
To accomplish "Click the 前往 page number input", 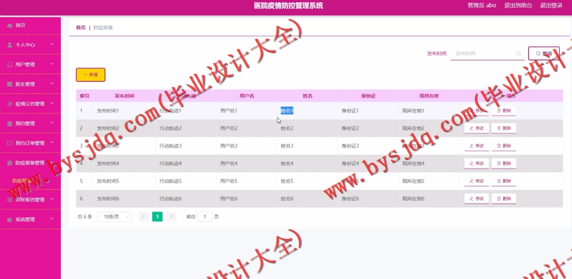I will point(205,217).
